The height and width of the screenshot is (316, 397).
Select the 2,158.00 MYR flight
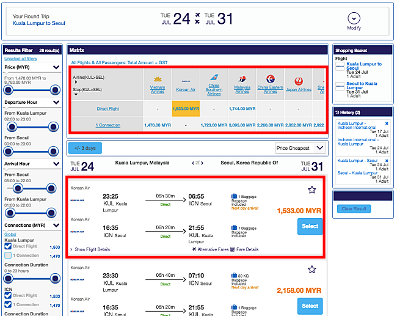[x=310, y=306]
